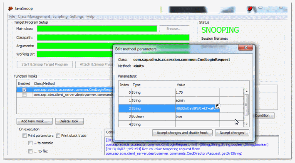Click the SNOOPING status text
The image size is (295, 163).
pos(220,30)
